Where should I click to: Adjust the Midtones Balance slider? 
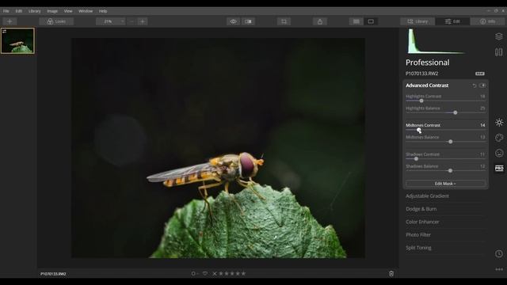tap(451, 142)
